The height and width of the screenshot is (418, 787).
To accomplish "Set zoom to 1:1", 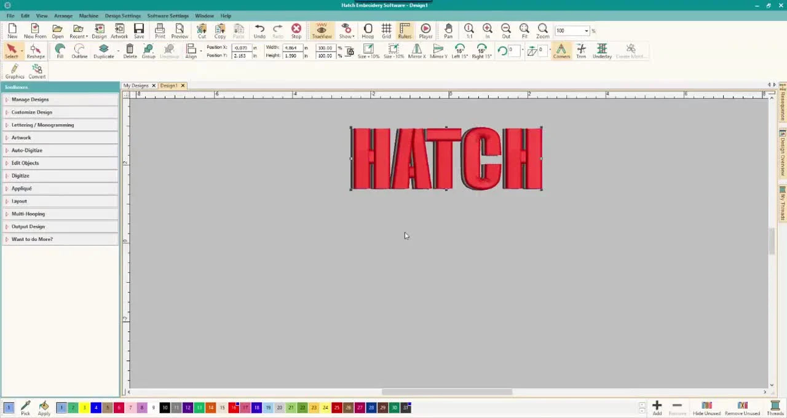I will coord(469,31).
